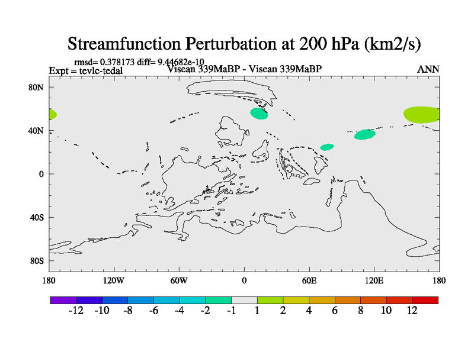Select the red swatch right of 12

[x=425, y=300]
